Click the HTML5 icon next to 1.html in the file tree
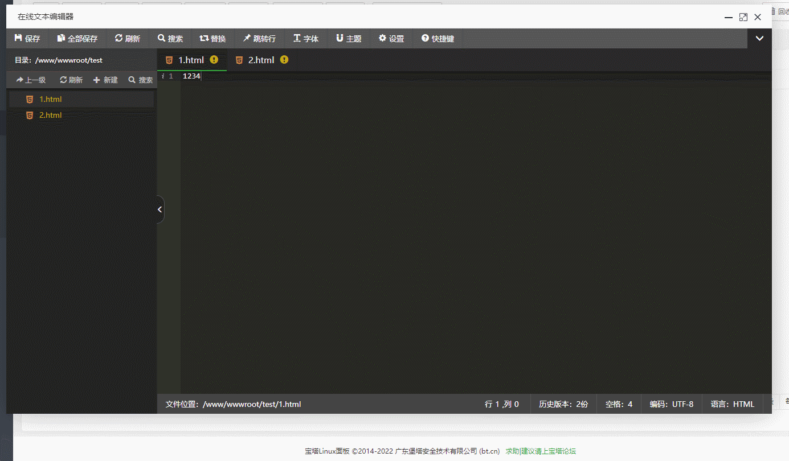 [30, 99]
